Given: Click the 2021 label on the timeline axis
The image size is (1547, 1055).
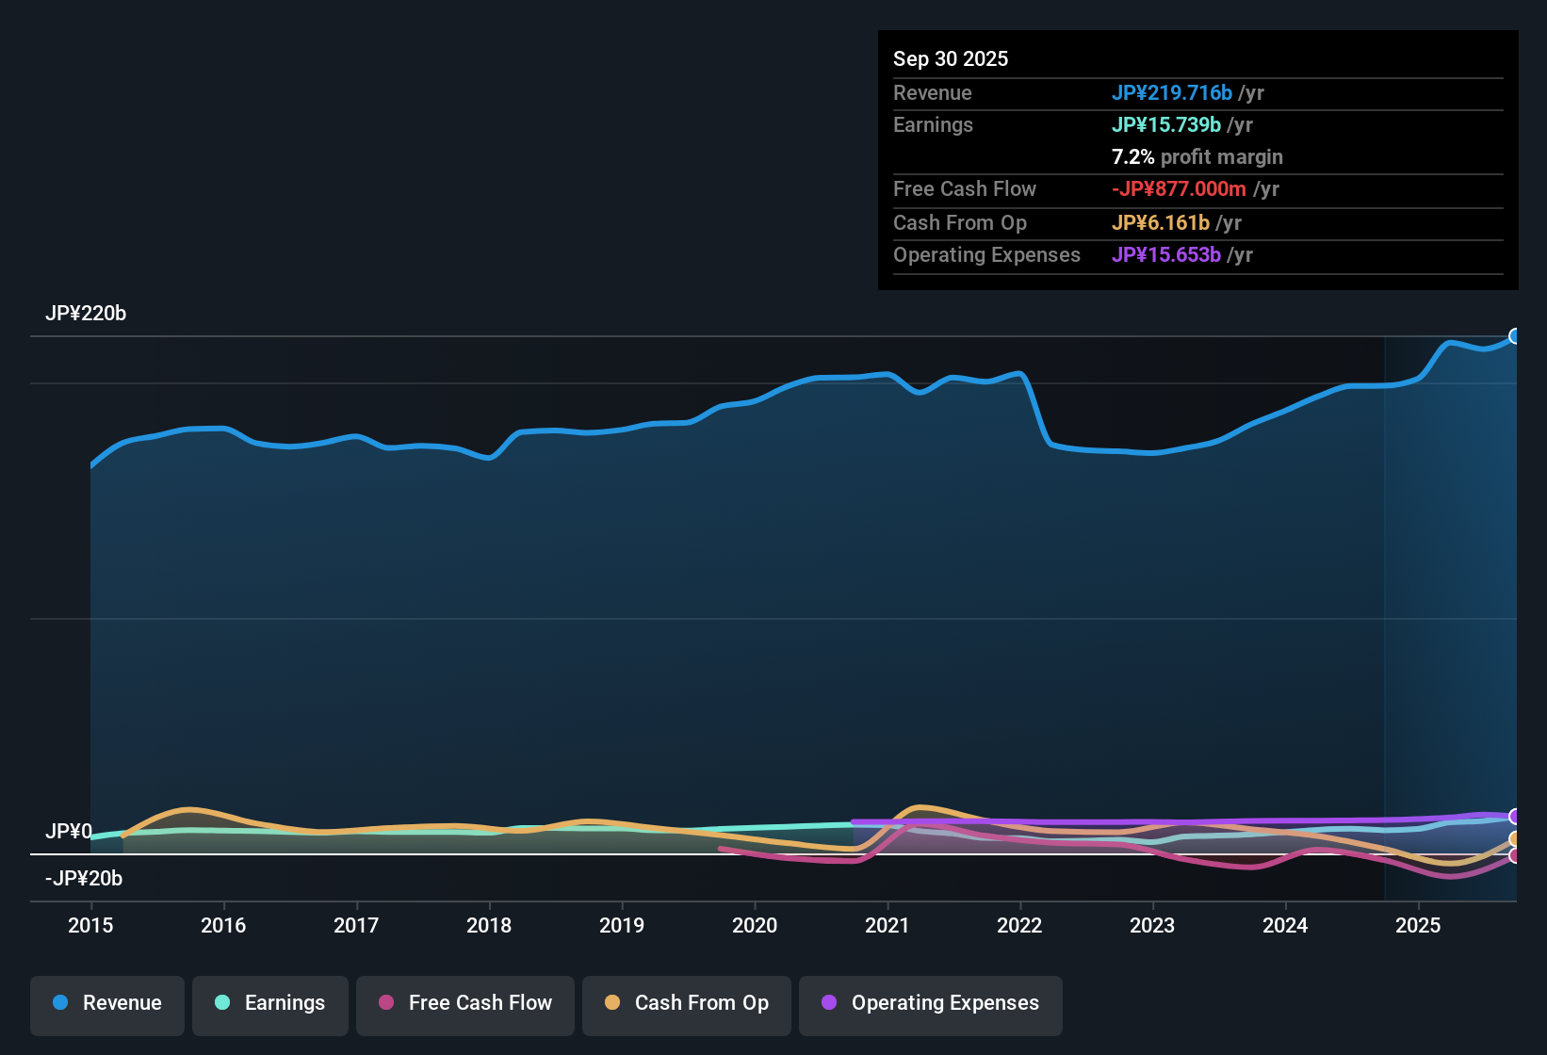Looking at the screenshot, I should [x=887, y=926].
